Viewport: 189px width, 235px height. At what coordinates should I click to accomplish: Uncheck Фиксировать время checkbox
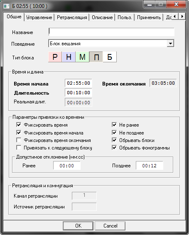(x=19, y=125)
